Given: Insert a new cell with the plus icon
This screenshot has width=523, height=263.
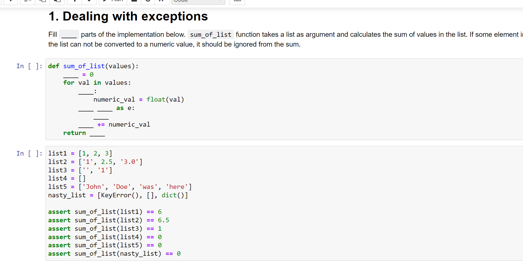Looking at the screenshot, I should click(x=10, y=1).
